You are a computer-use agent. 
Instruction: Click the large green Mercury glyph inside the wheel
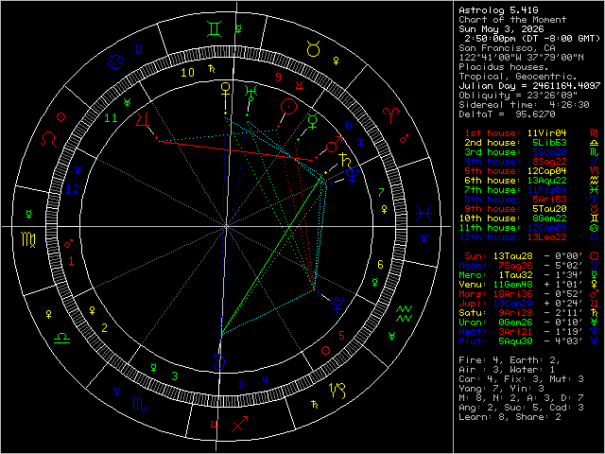click(x=313, y=121)
